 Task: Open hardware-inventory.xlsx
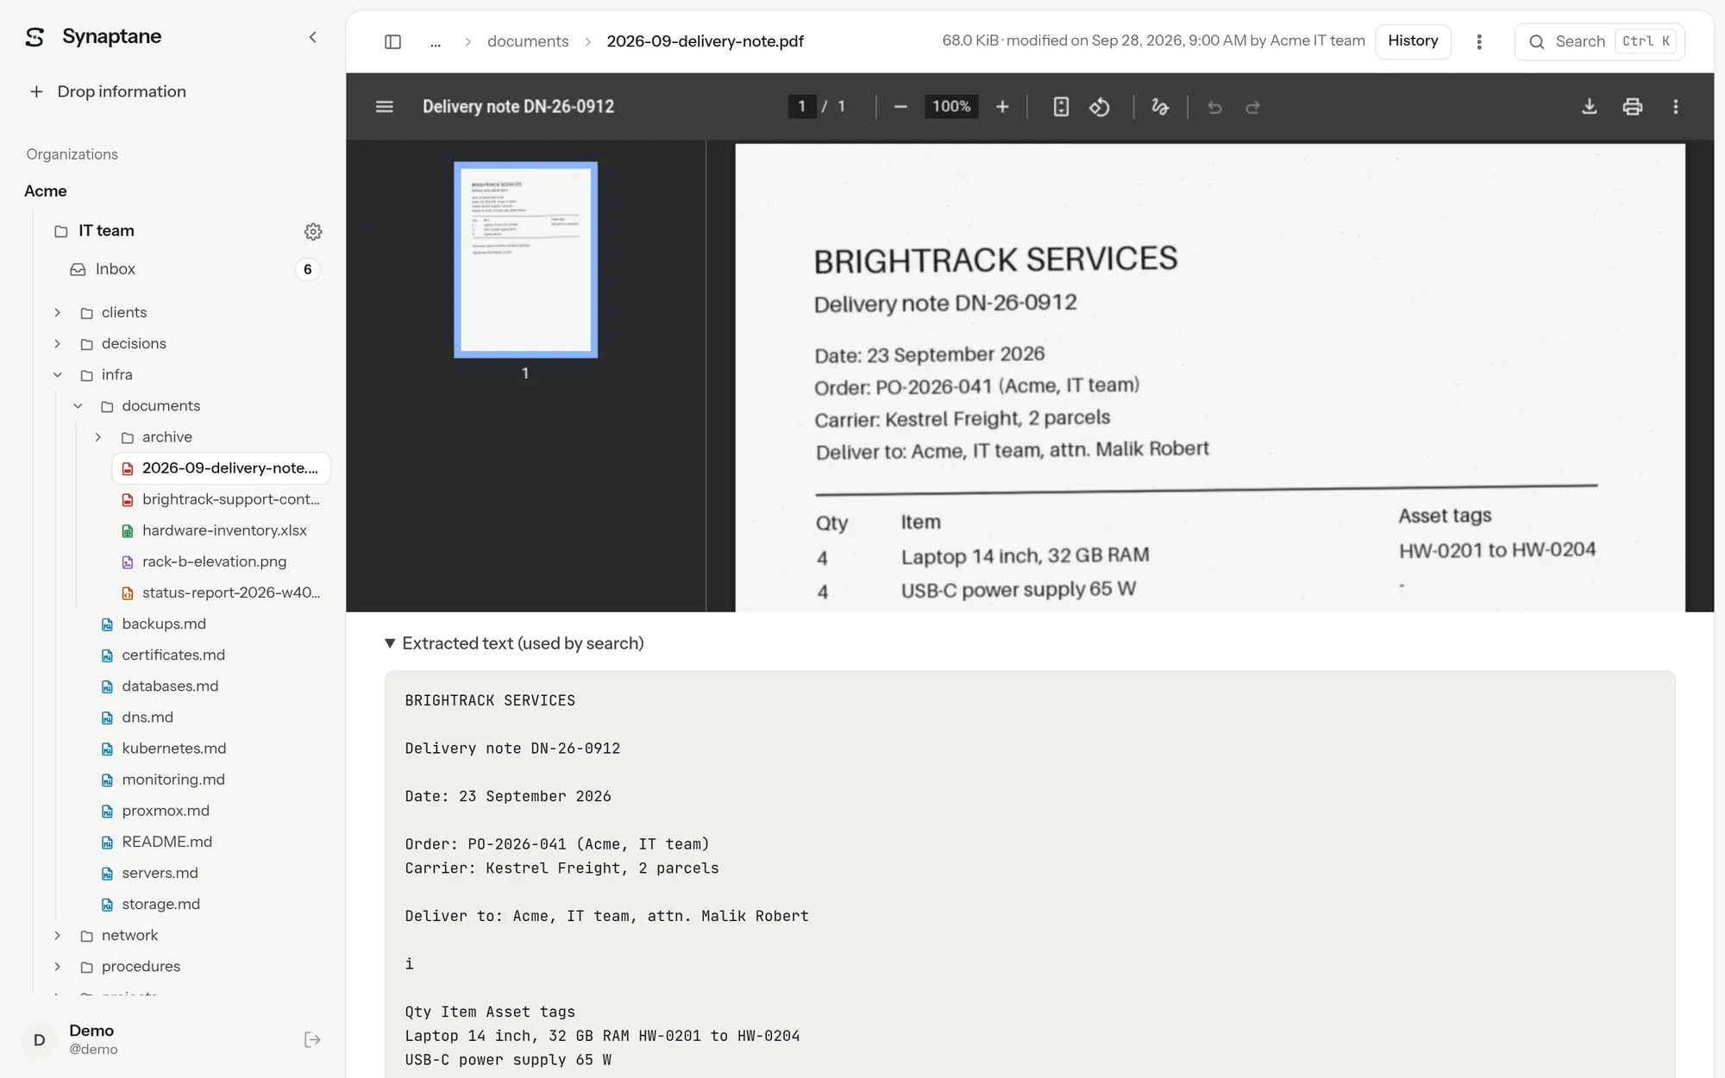point(224,530)
